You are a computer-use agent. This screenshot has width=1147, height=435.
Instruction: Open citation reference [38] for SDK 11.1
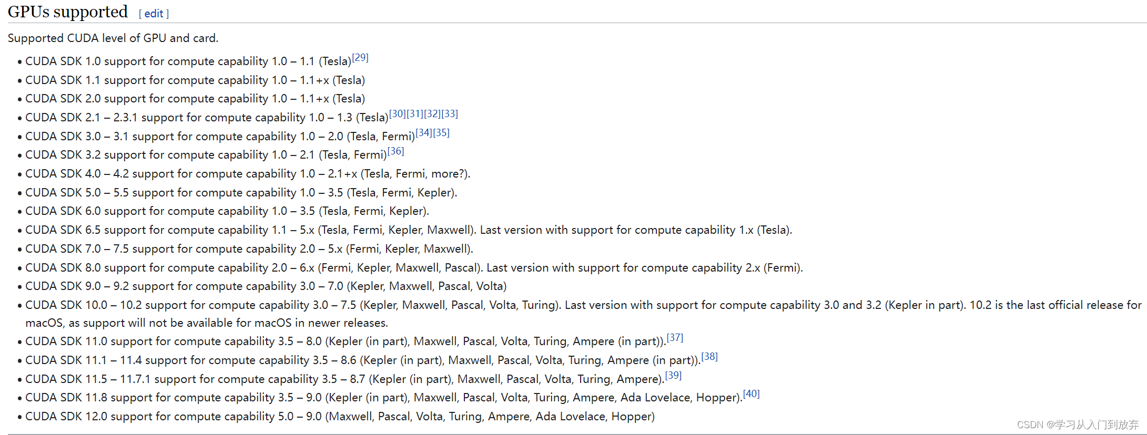[x=709, y=356]
